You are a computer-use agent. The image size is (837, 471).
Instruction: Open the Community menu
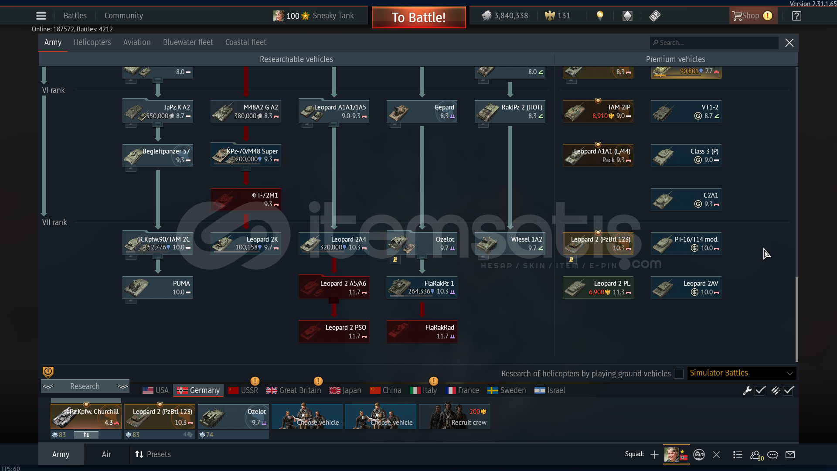pos(124,16)
